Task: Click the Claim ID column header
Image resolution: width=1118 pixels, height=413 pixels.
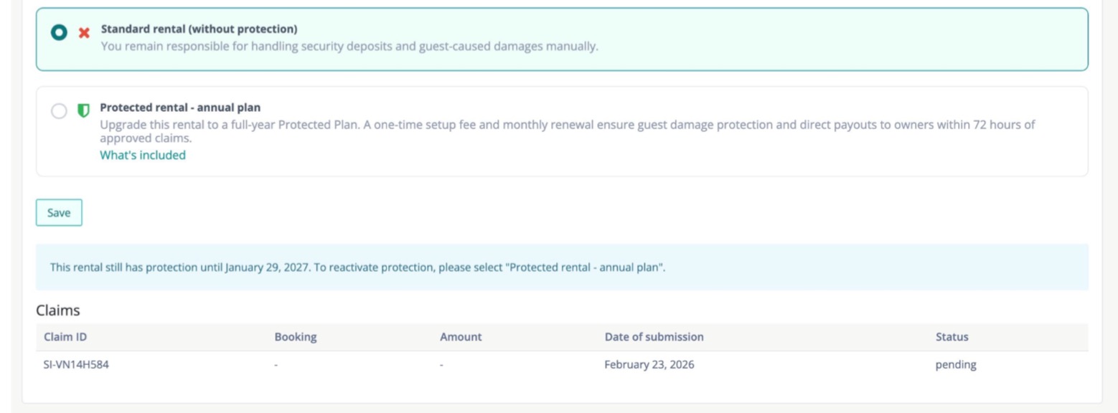Action: (65, 337)
